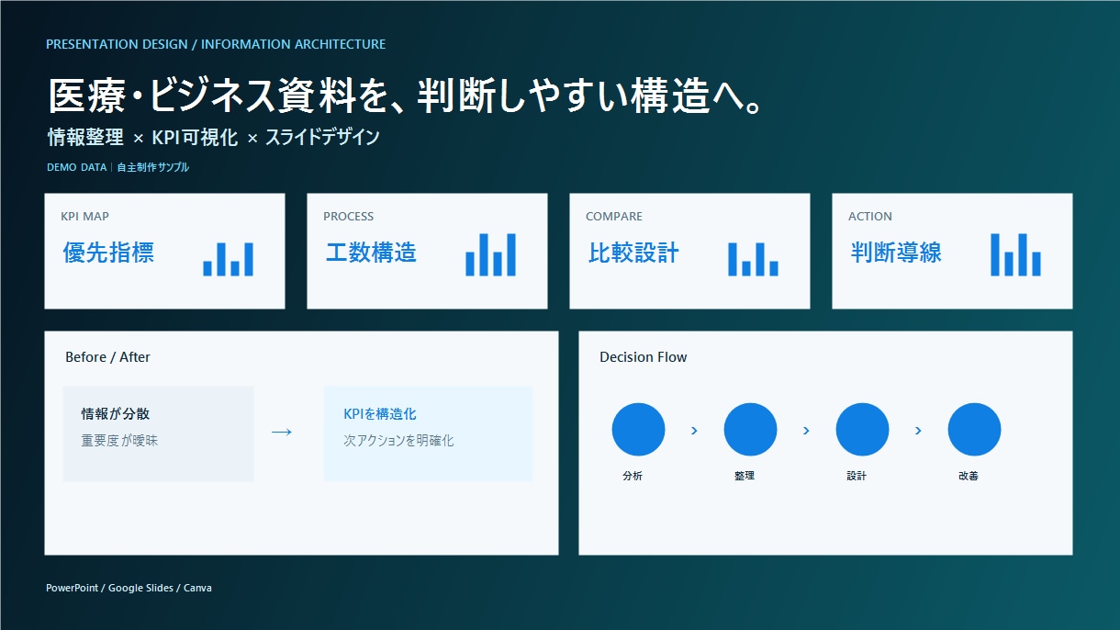Click the COMPARE card label
1120x630 pixels.
coord(614,217)
